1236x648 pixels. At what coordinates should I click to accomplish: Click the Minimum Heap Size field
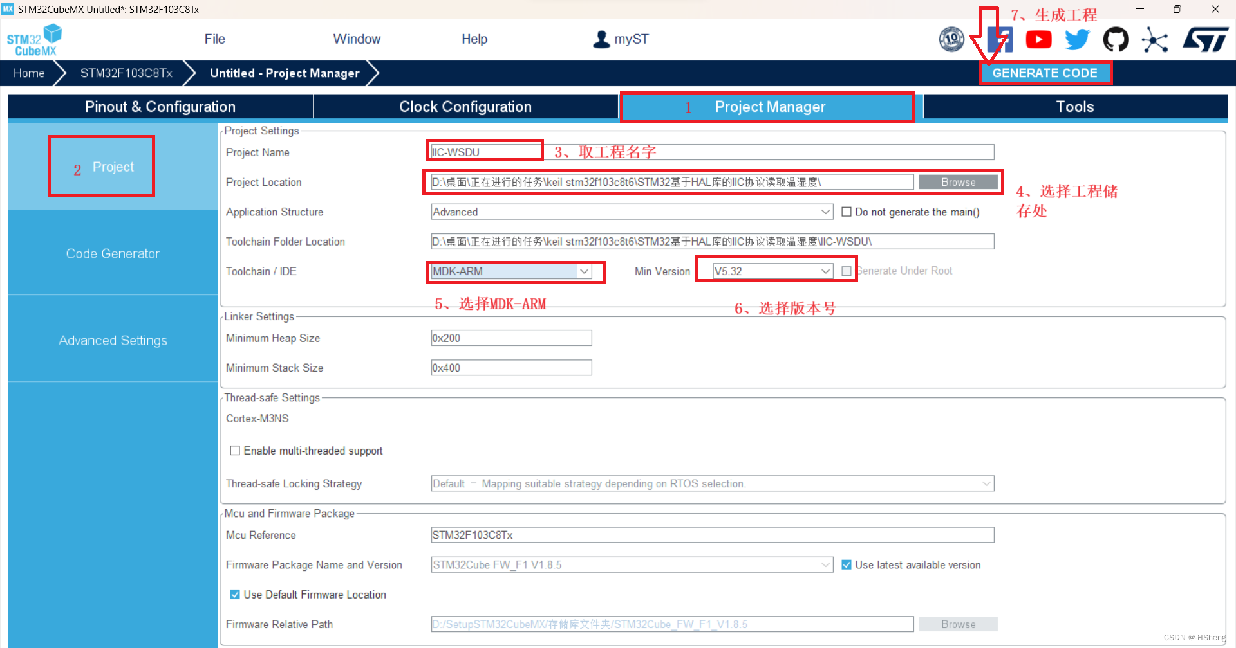pos(511,338)
